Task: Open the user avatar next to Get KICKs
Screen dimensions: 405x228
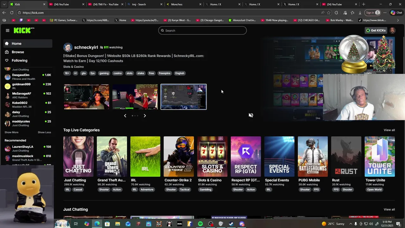Action: coord(392,30)
